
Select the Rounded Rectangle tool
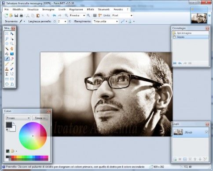(x=12, y=79)
